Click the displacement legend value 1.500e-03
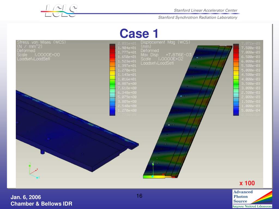 pos(251,102)
